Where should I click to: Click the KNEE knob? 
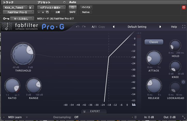click(x=175, y=67)
